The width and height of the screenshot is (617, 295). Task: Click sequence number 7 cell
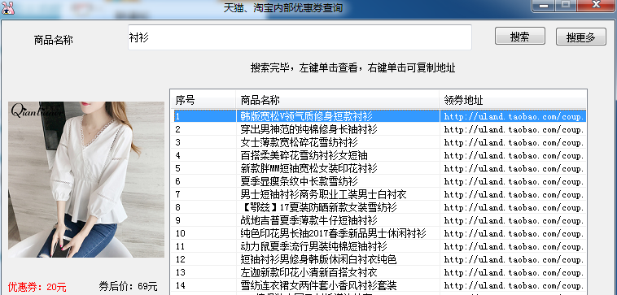[178, 194]
